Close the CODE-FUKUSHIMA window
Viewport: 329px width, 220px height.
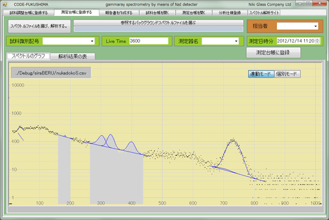pyautogui.click(x=320, y=3)
